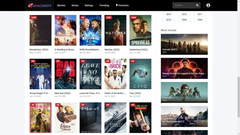Click the HD badge on WWE WrestleMania

click(83, 17)
